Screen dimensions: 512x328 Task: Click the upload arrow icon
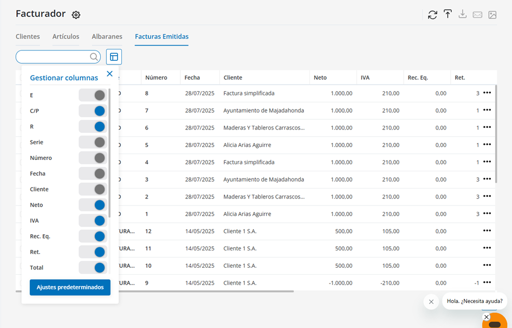tap(448, 15)
